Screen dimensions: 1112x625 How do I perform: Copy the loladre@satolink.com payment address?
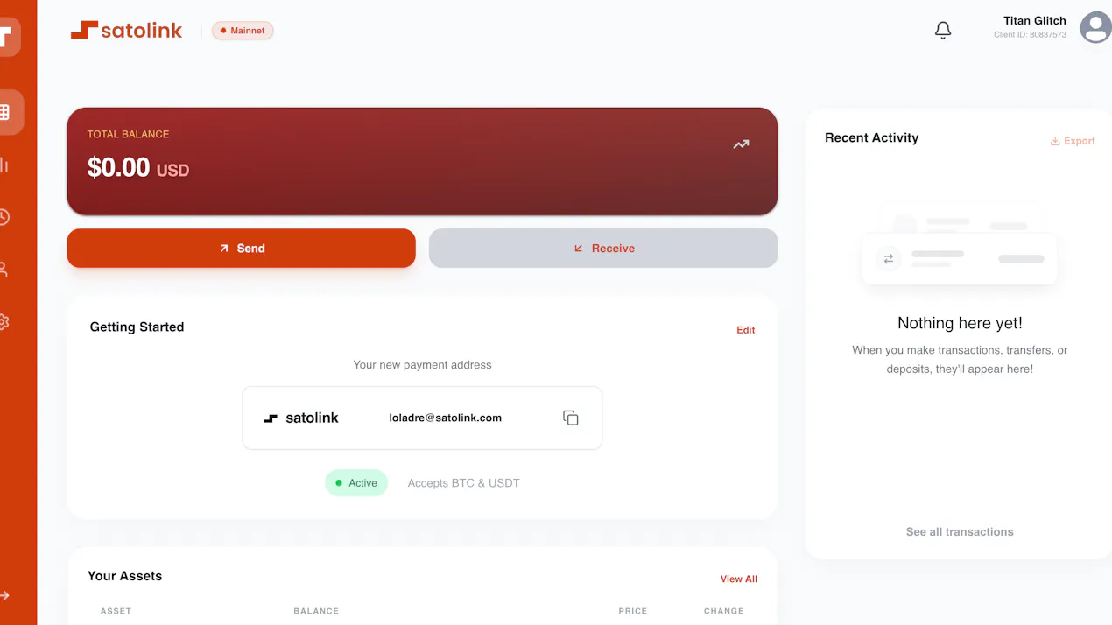coord(571,418)
